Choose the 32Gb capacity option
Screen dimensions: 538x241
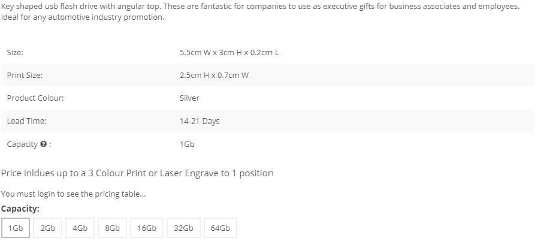pos(183,228)
